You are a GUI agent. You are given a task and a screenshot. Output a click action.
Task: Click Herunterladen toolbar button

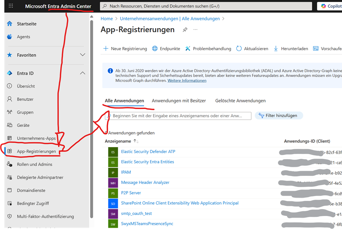(x=291, y=49)
